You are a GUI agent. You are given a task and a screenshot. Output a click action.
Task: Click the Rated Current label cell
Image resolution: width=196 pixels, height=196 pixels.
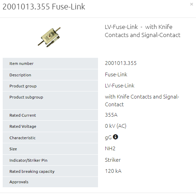pos(50,115)
